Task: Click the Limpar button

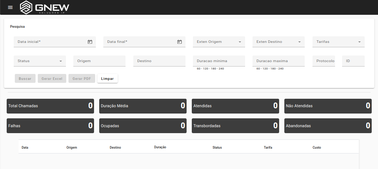Action: tap(107, 78)
